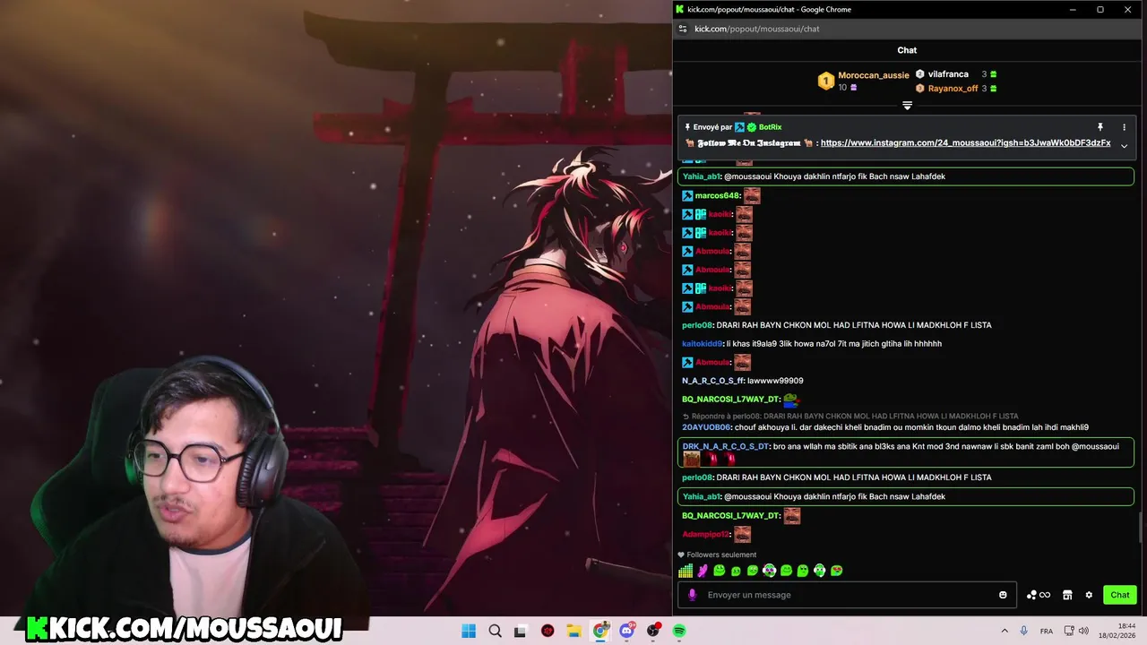Click the silver rank 2 badge
The height and width of the screenshot is (645, 1147).
pos(919,74)
